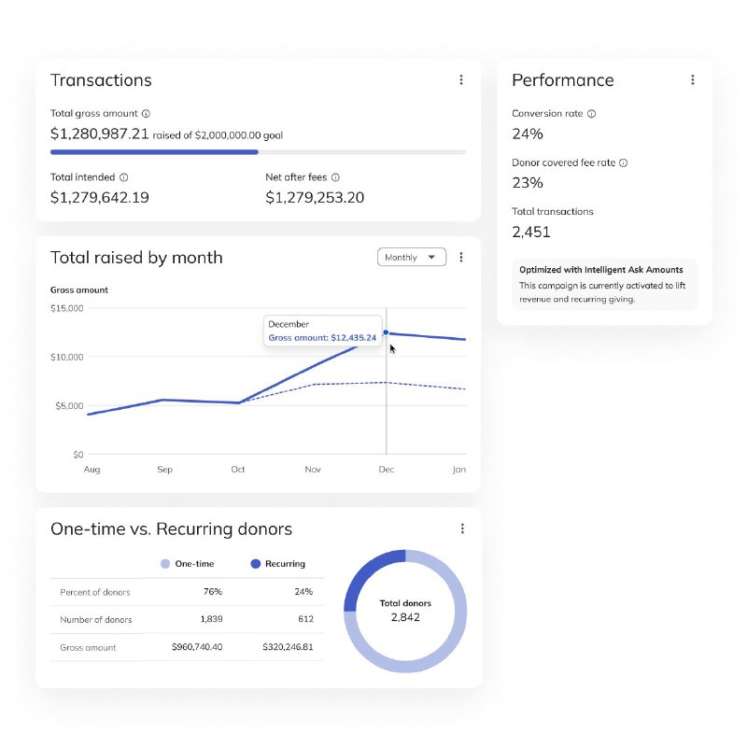
Task: Click the Total transactions value 2,451
Action: click(532, 232)
